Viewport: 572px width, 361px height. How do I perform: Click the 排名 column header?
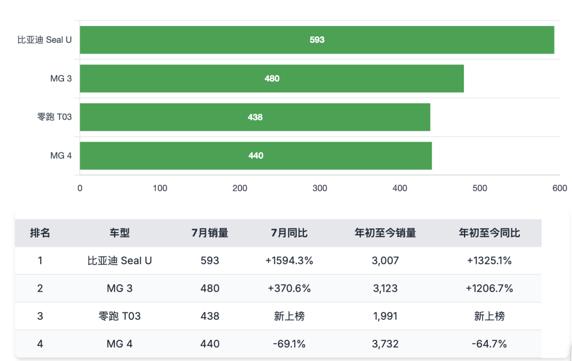pos(40,233)
